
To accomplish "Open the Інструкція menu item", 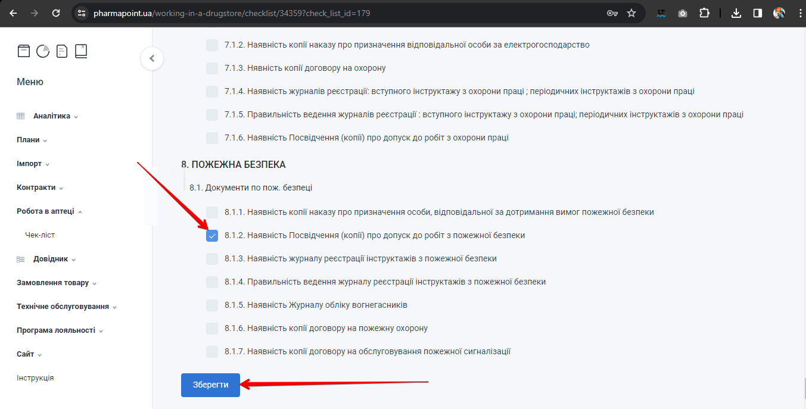I will pyautogui.click(x=35, y=378).
